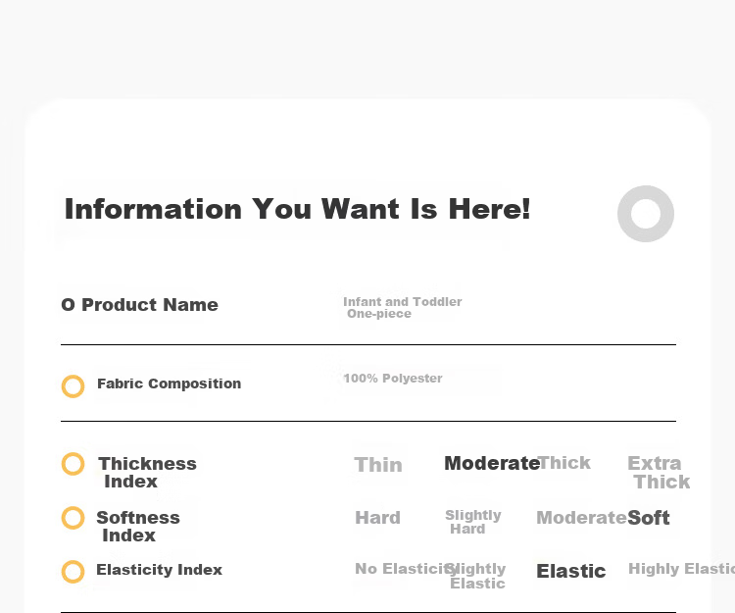
Task: Click the Infant and Toddler One-piece text
Action: pyautogui.click(x=403, y=308)
